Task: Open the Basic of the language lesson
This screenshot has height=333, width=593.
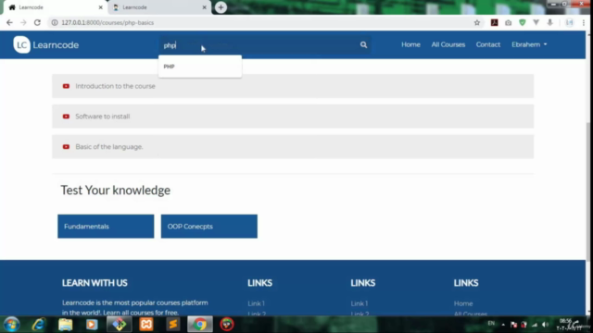Action: [293, 146]
